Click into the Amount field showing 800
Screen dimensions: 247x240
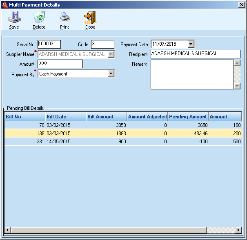click(x=60, y=64)
